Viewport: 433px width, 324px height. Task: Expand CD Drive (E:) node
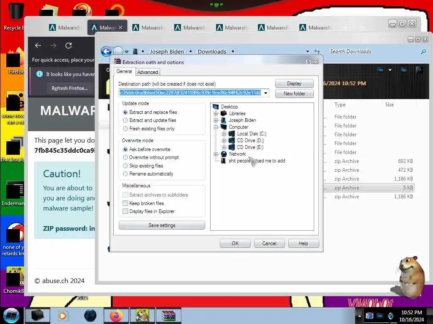[224, 147]
